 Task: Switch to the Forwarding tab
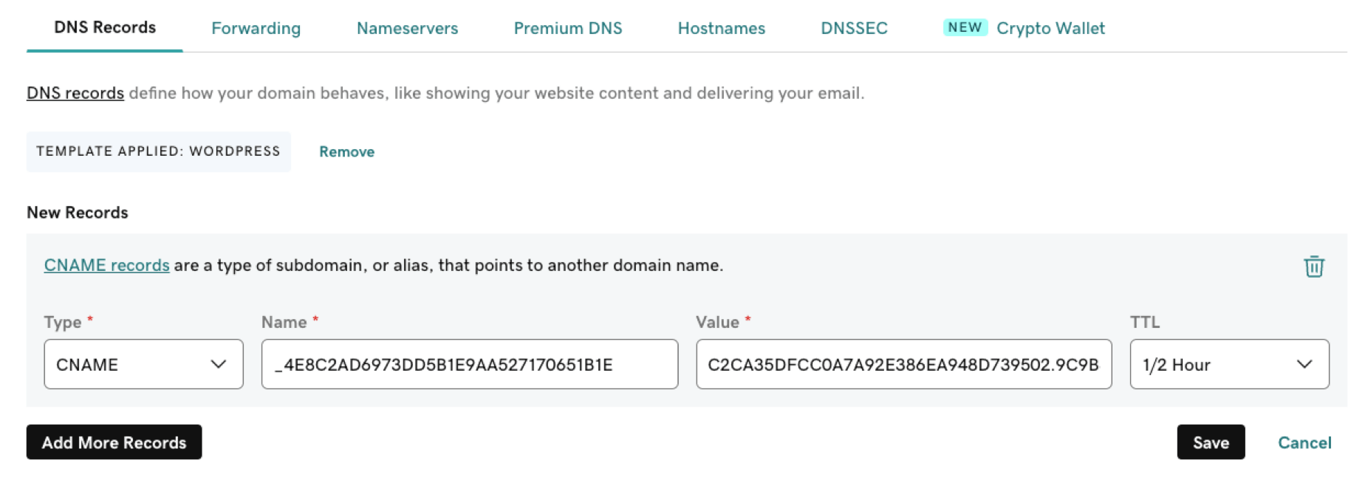(256, 28)
